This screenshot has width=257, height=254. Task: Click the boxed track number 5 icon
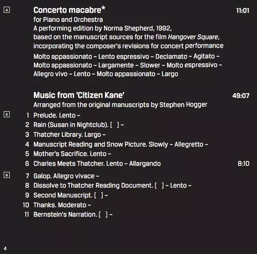[x=6, y=115]
